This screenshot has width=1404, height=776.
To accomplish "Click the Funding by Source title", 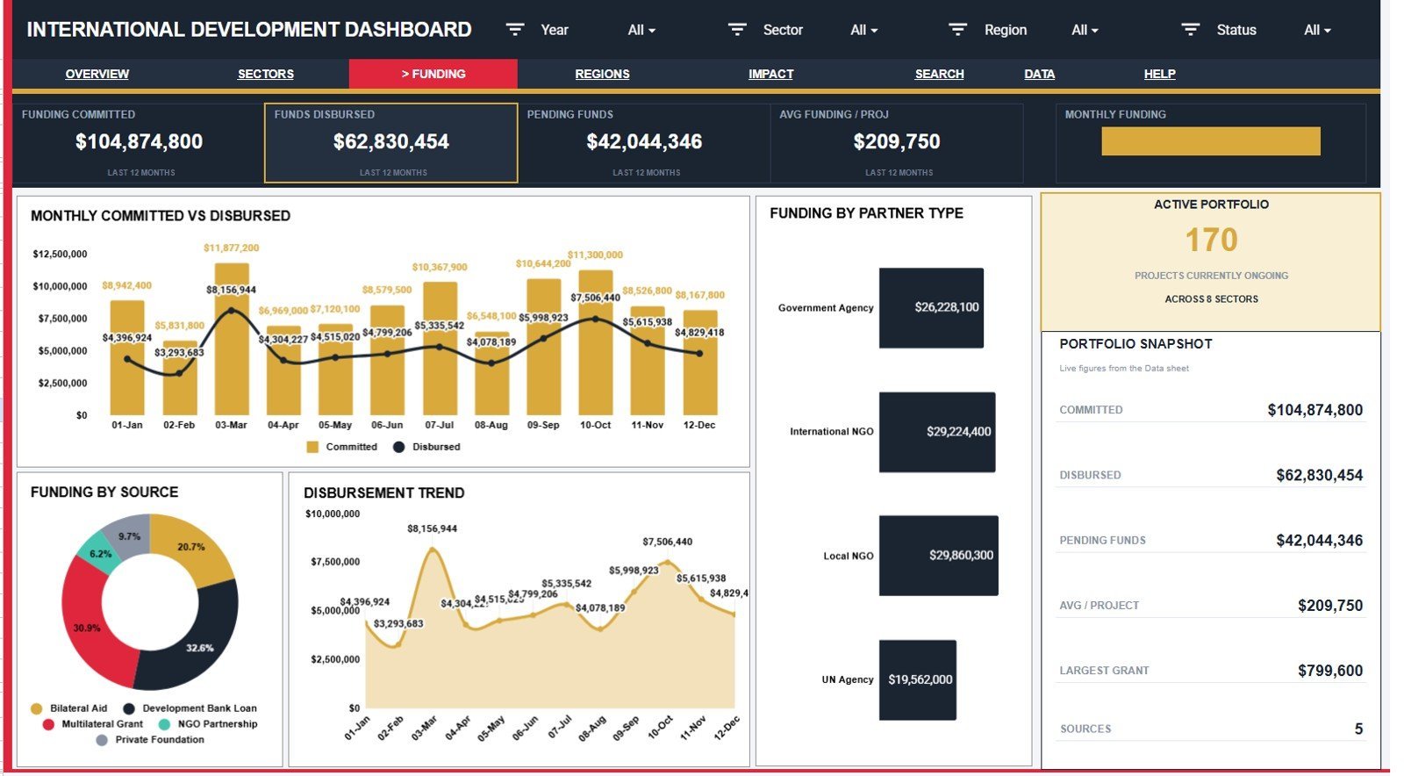I will [x=104, y=492].
